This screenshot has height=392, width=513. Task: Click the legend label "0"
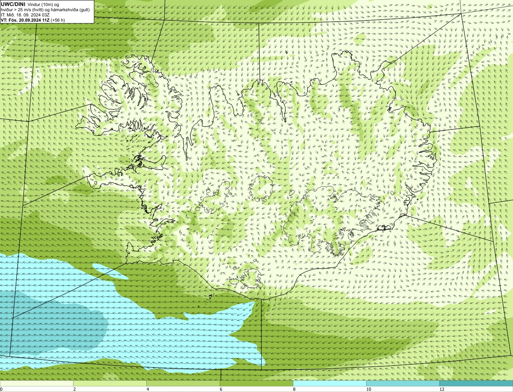click(1, 389)
